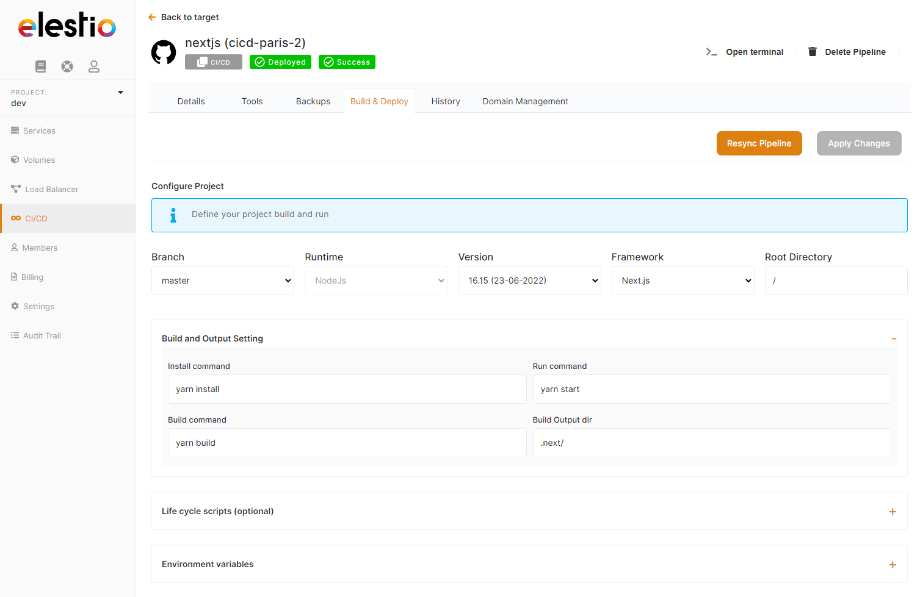Expand the Environment variables section
The image size is (920, 597).
(893, 565)
